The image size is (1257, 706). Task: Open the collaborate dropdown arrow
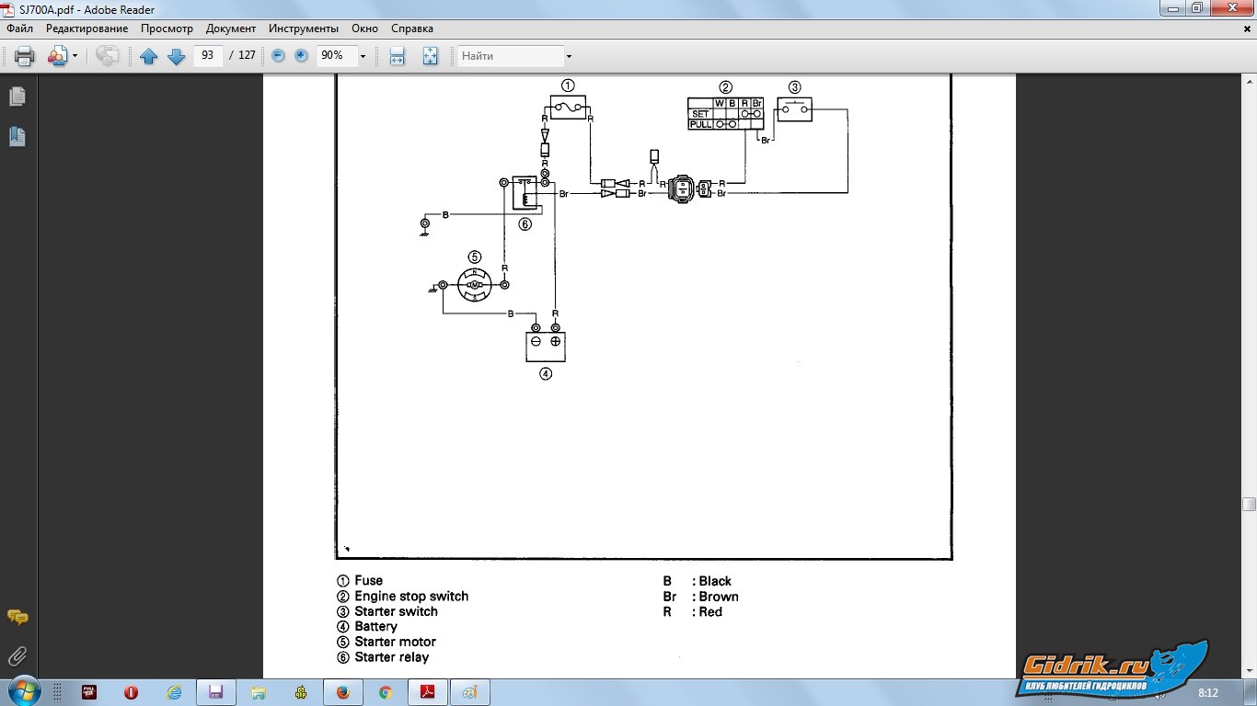[x=75, y=56]
